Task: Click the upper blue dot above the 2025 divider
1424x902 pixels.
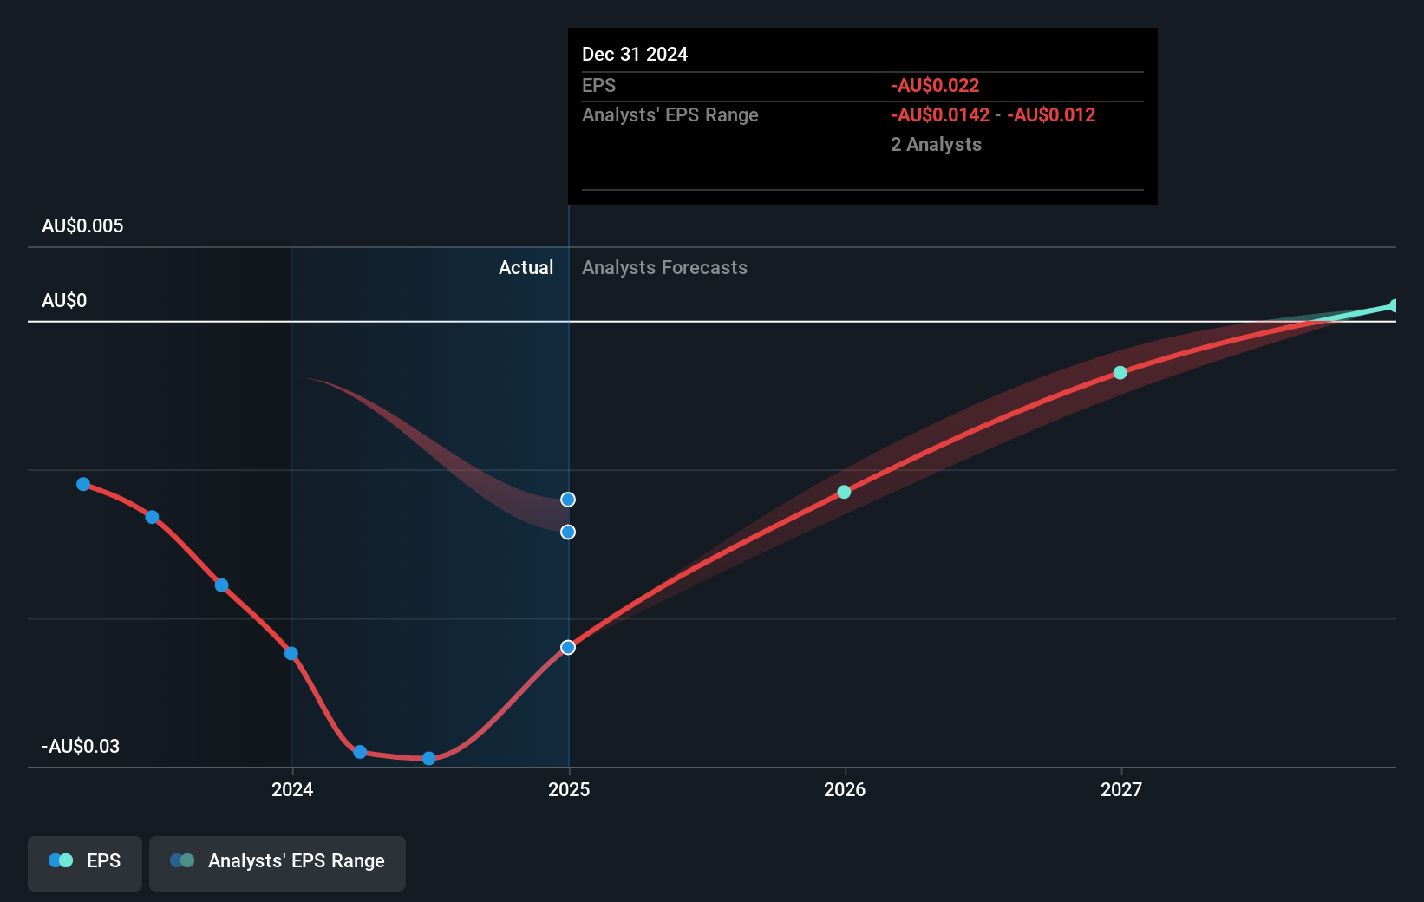Action: (568, 499)
